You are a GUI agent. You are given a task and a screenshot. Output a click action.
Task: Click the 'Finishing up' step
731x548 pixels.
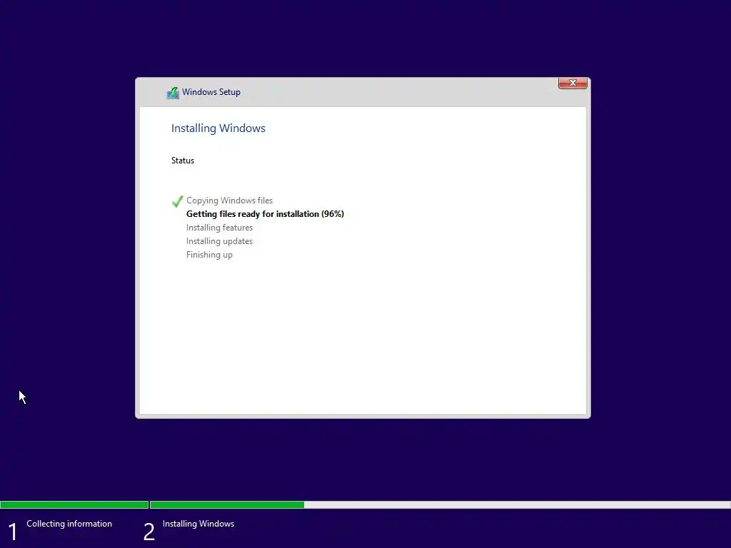[x=209, y=255]
